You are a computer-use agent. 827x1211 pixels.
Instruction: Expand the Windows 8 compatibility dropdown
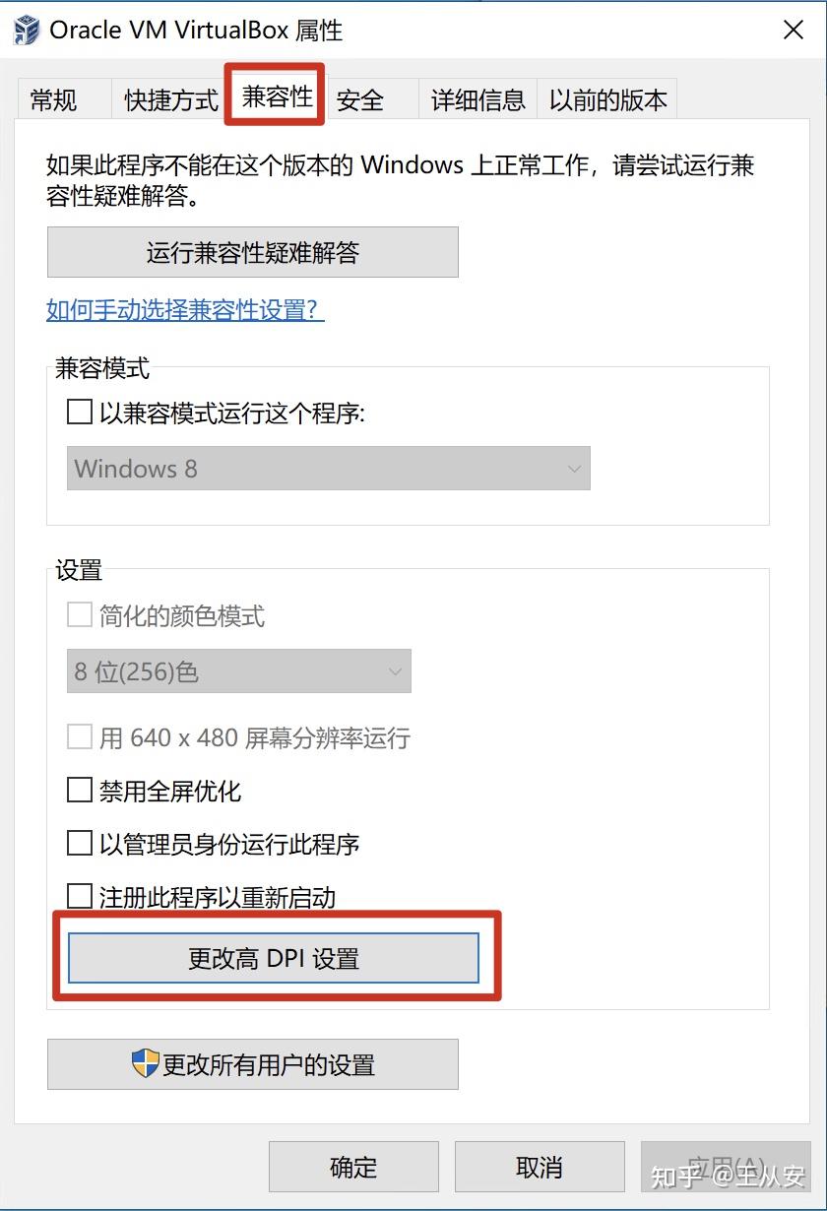(x=328, y=469)
